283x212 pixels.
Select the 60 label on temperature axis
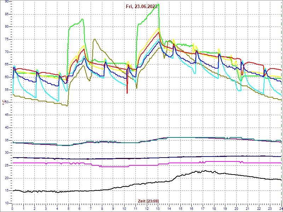7,77
